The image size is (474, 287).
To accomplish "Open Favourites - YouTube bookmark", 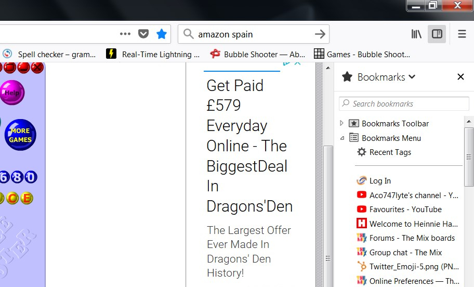I will click(399, 210).
